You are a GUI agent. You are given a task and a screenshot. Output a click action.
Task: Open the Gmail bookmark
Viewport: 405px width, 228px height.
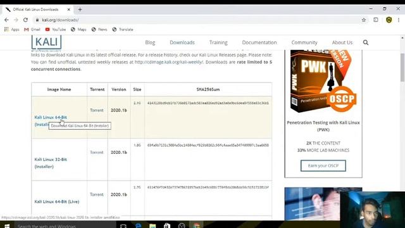coord(32,30)
